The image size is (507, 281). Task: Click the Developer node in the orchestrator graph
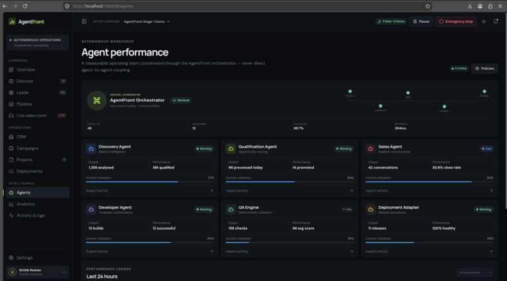[444, 107]
